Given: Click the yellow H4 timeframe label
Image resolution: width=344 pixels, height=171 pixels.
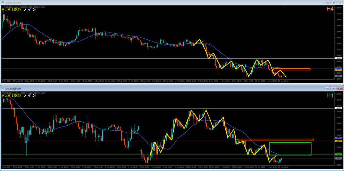Looking at the screenshot, I should (330, 9).
